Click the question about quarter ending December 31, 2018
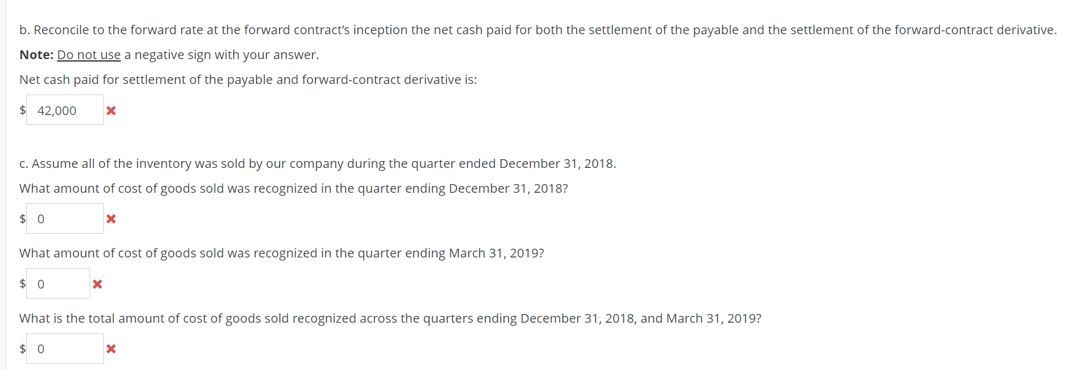The height and width of the screenshot is (370, 1072). pos(294,188)
